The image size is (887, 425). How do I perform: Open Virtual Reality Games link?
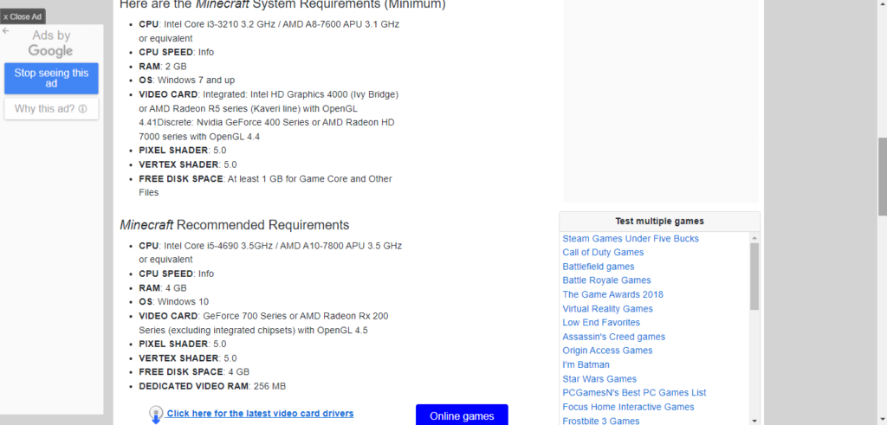click(607, 308)
